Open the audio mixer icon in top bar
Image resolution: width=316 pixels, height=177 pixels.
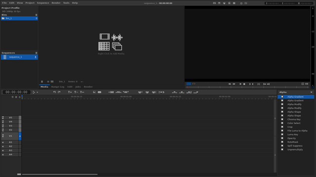(x=214, y=3)
